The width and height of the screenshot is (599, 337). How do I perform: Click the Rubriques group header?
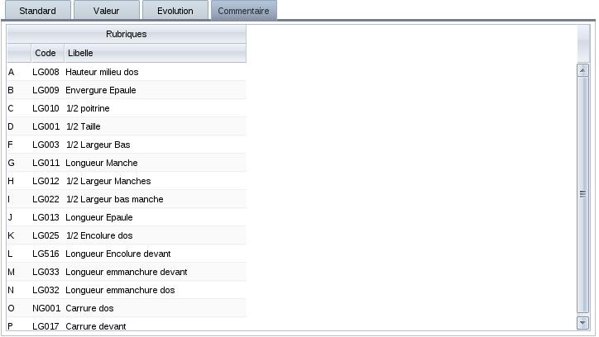[127, 34]
